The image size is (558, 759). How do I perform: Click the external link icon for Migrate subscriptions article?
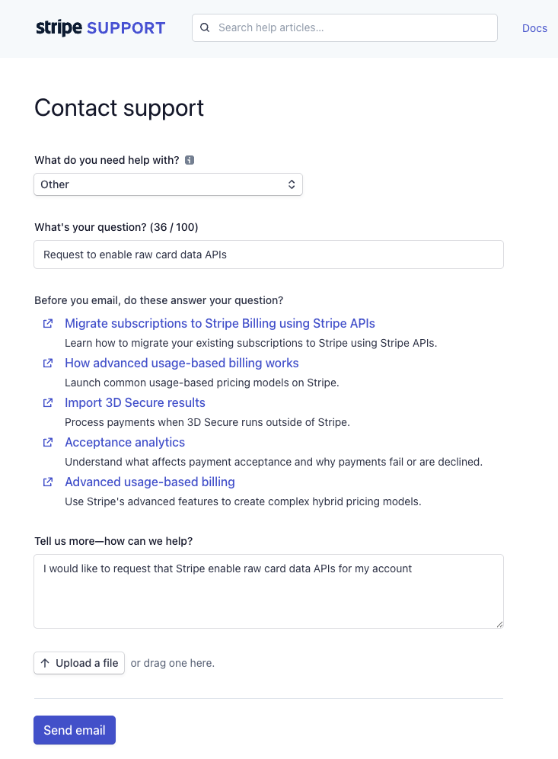click(x=48, y=323)
